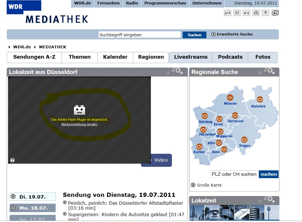
Task: Click play icon next to 'Supergemein' clip
Action: pyautogui.click(x=65, y=214)
